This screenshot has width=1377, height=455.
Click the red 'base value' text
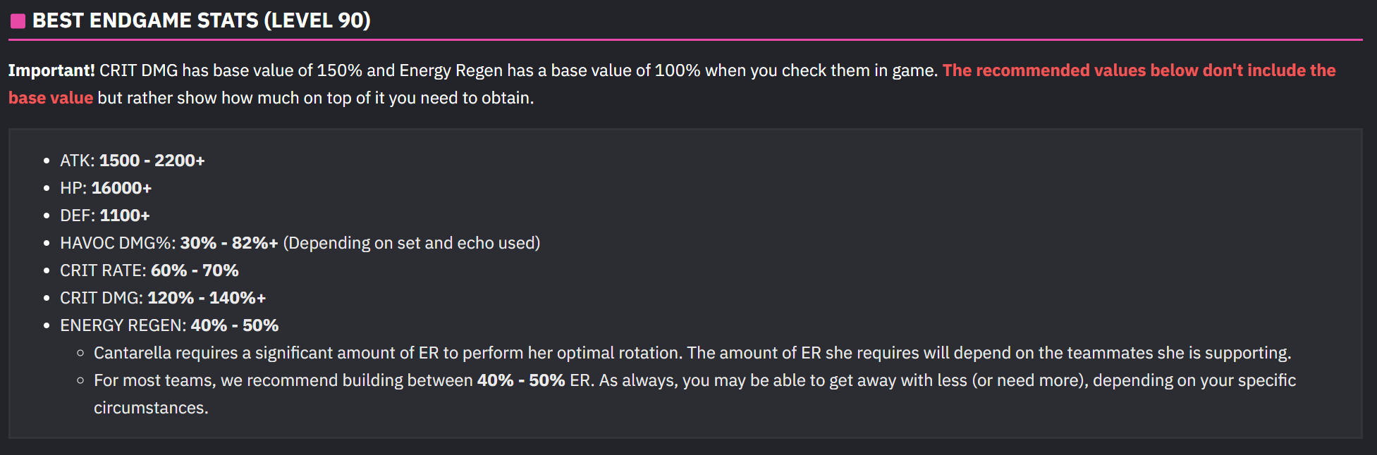coord(51,98)
